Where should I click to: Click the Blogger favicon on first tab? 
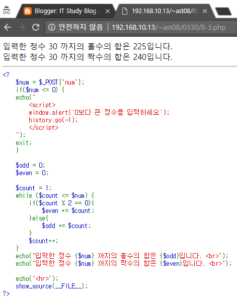28,11
